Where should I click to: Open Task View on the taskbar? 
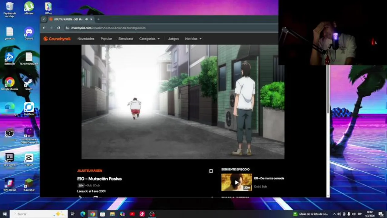coord(73,214)
